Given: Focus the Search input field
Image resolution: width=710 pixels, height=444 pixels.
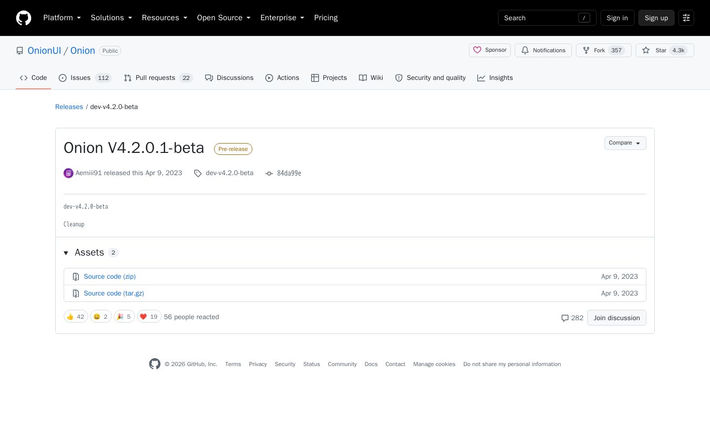Looking at the screenshot, I should 547,18.
